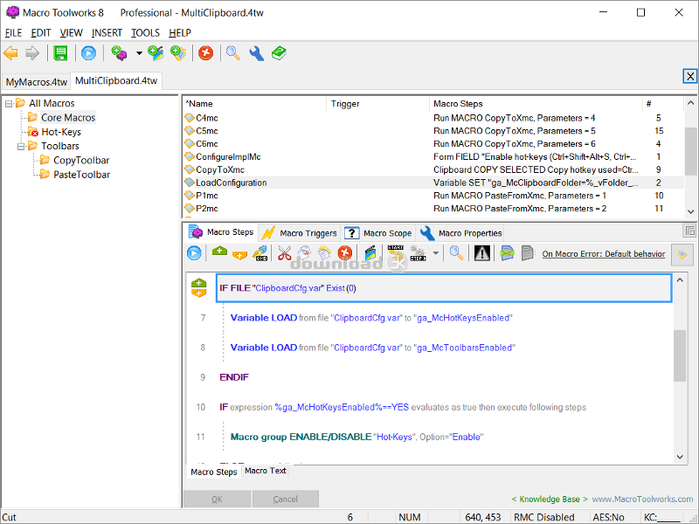
Task: Open the TOOLS menu
Action: 145,33
